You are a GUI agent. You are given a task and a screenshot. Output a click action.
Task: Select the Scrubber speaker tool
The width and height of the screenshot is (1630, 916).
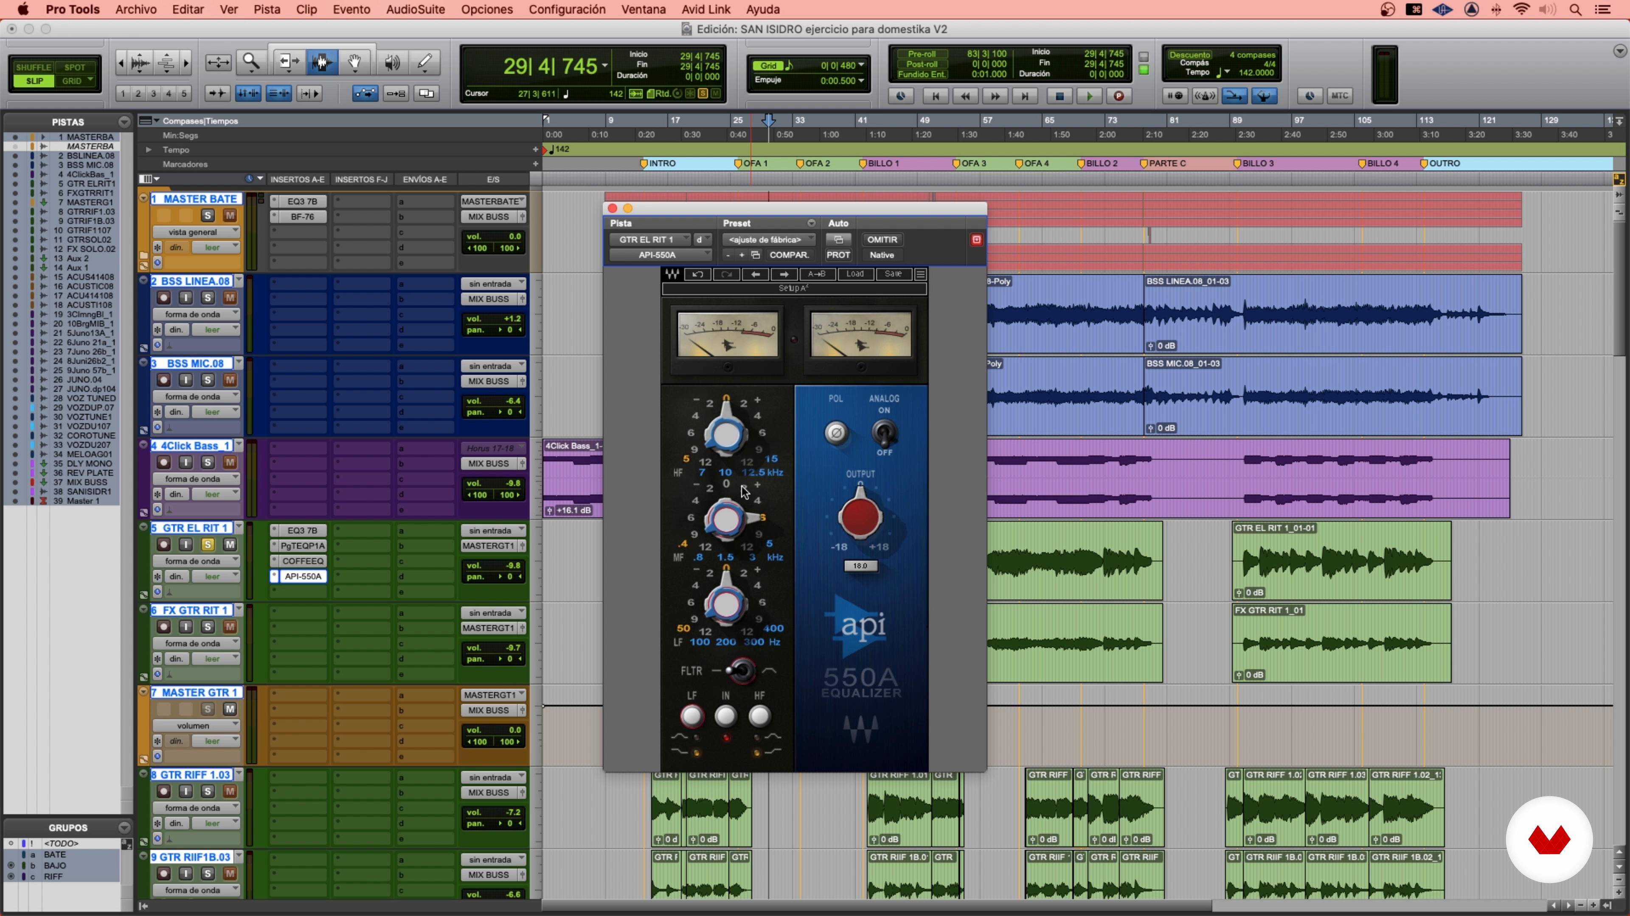392,62
